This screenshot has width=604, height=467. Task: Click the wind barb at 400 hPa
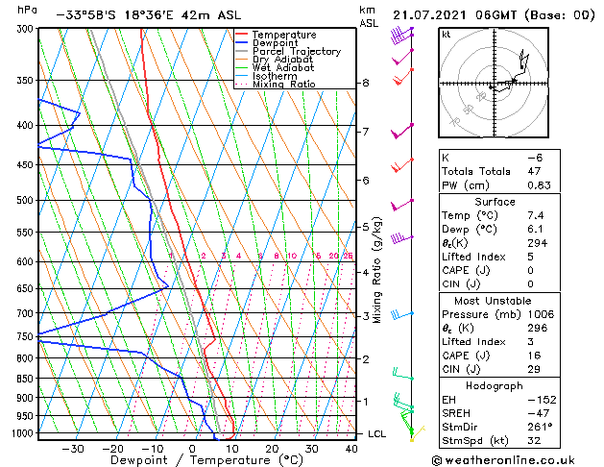(401, 131)
